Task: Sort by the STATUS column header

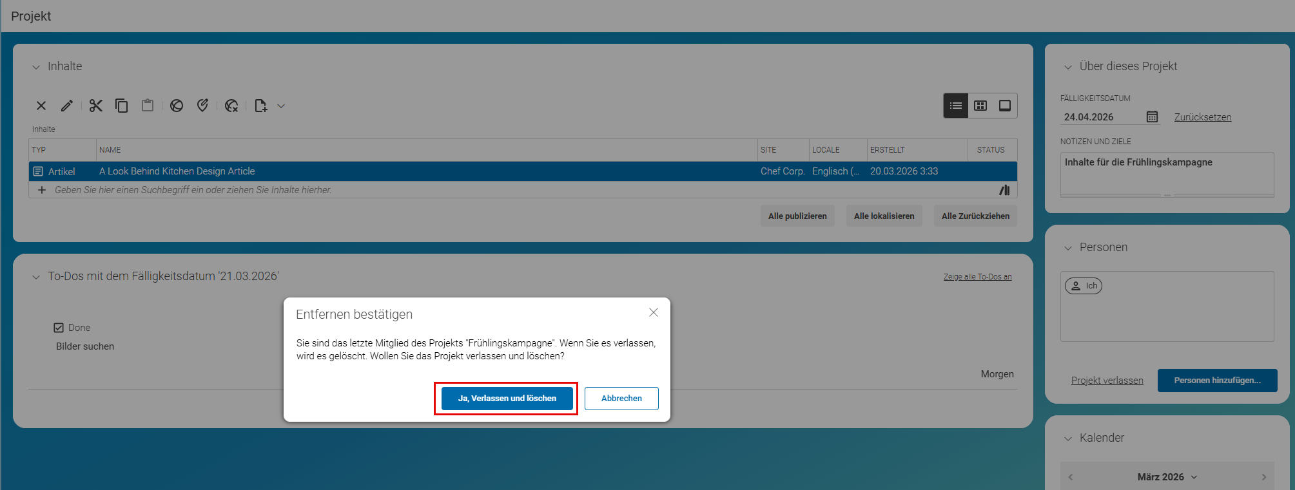Action: (x=992, y=150)
